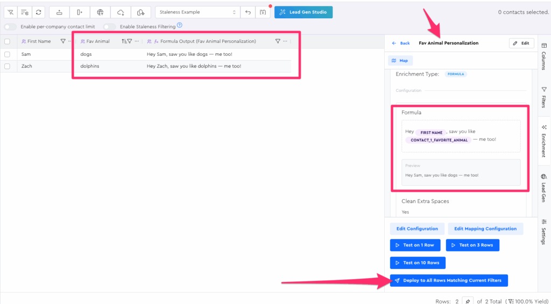Open the Columns side tab
This screenshot has width=551, height=304.
(x=544, y=57)
